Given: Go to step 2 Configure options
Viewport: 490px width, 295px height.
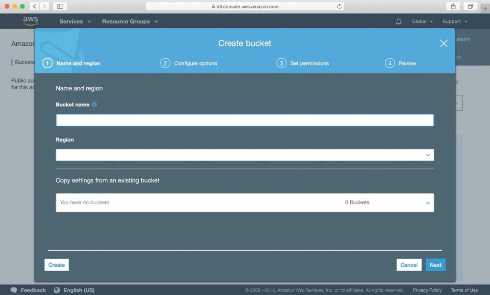Looking at the screenshot, I should [x=189, y=63].
